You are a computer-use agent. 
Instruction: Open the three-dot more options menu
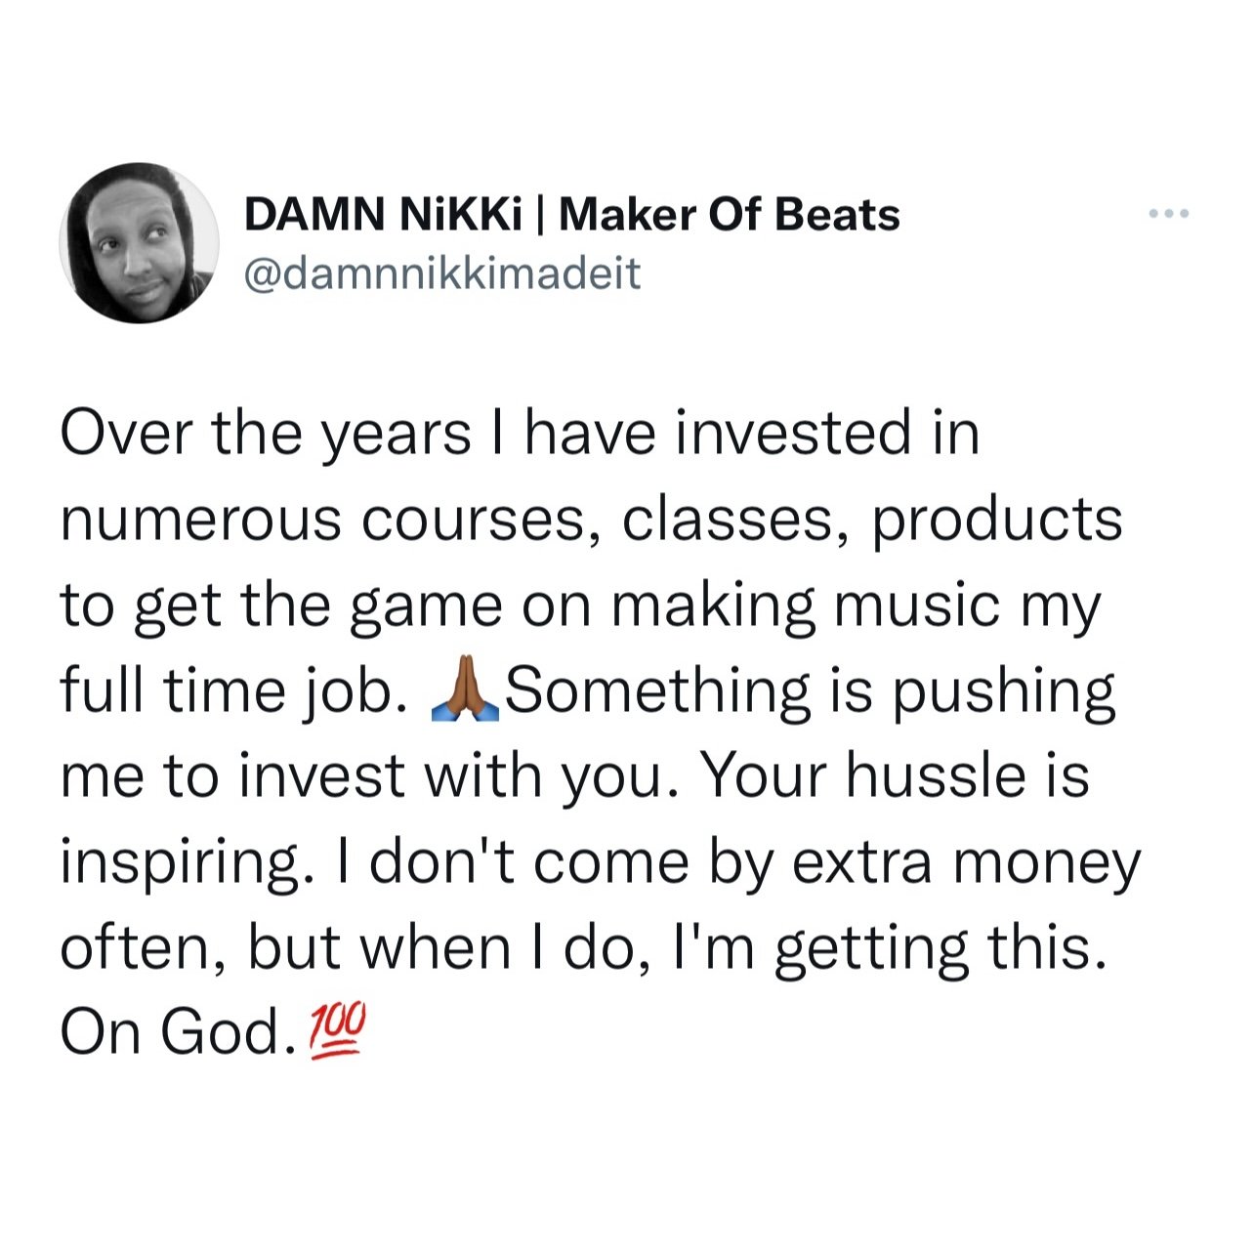[1169, 214]
